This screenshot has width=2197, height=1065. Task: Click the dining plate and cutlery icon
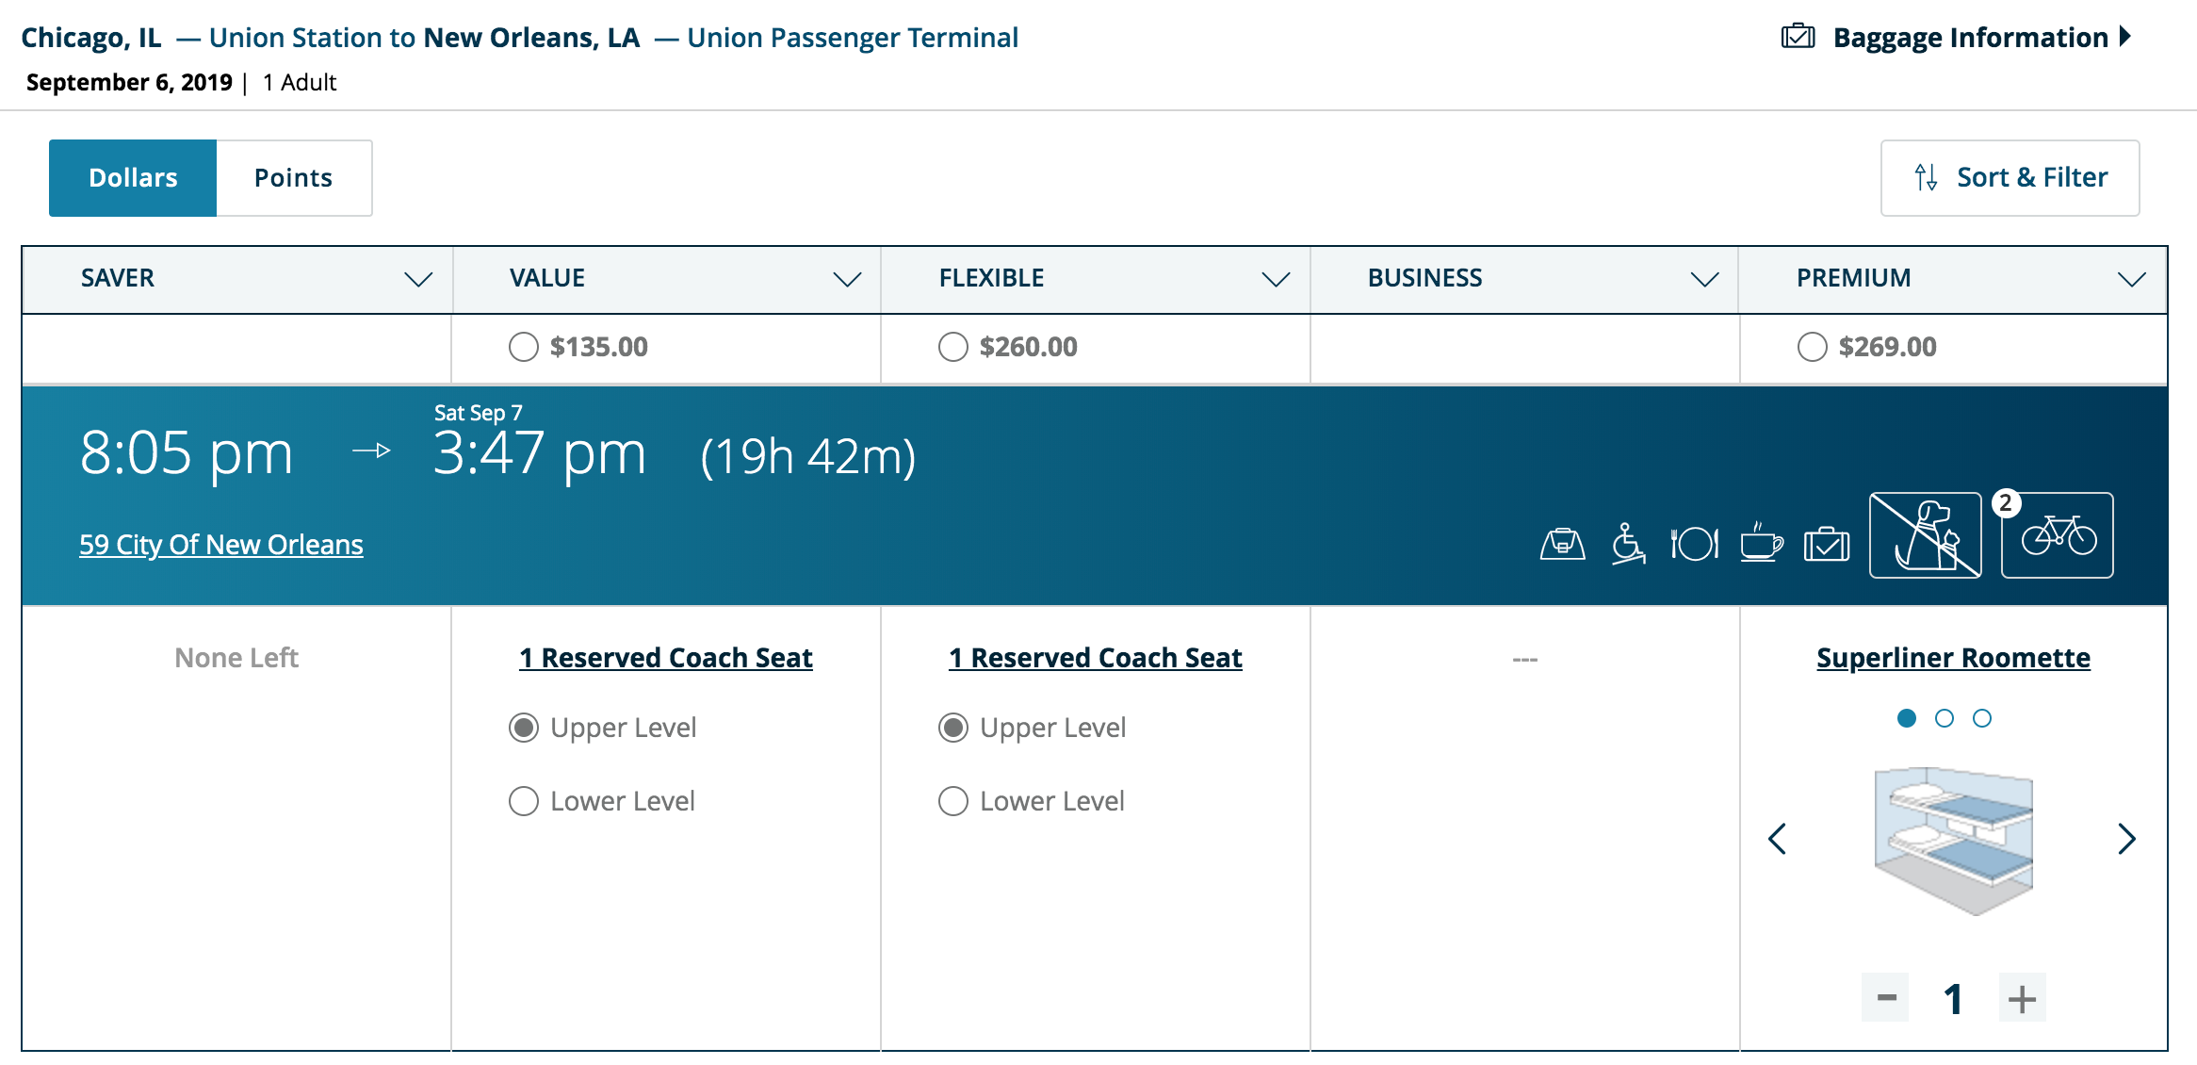(x=1694, y=544)
